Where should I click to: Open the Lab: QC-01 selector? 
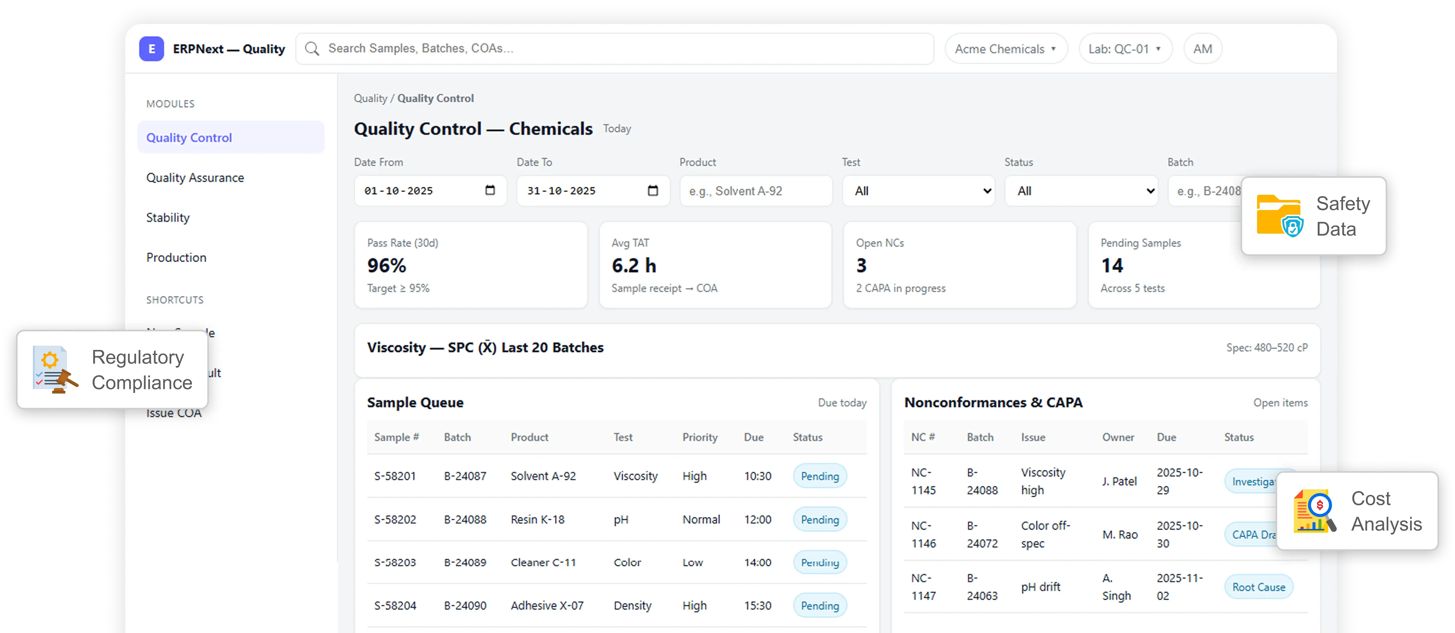(1125, 49)
